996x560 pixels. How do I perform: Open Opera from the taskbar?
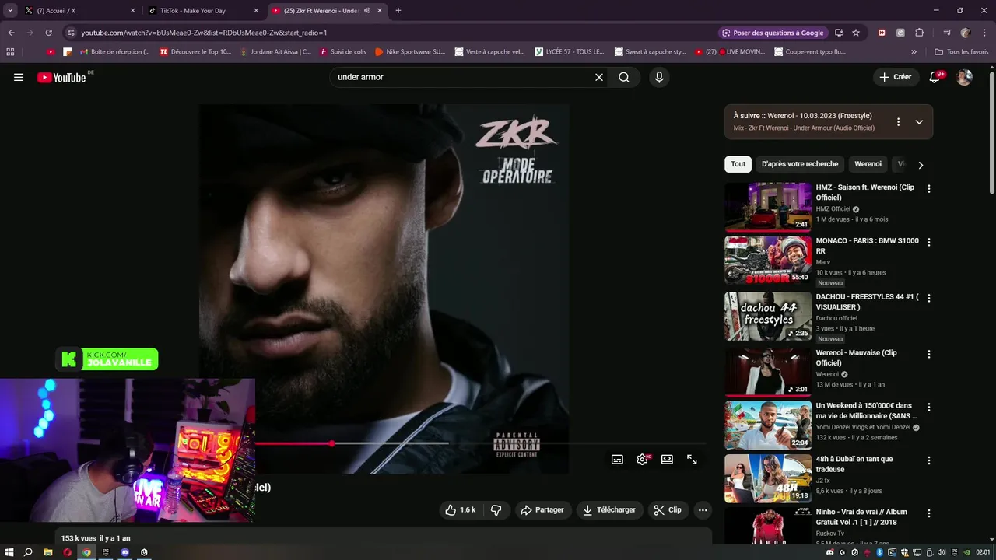(68, 552)
